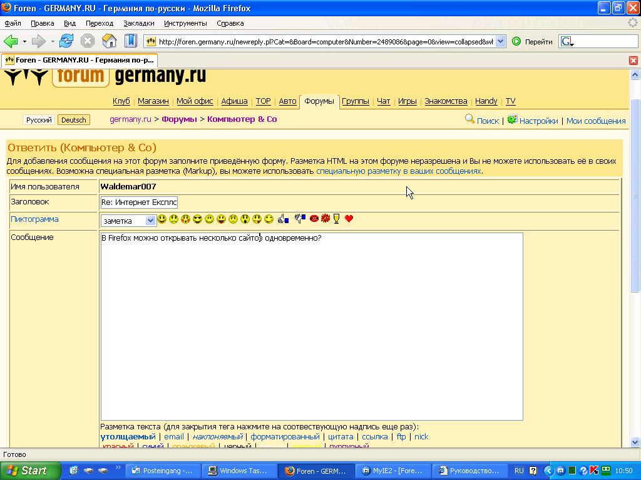This screenshot has height=480, width=641.
Task: Click the Forward arrow in Firefox toolbar
Action: (x=39, y=41)
